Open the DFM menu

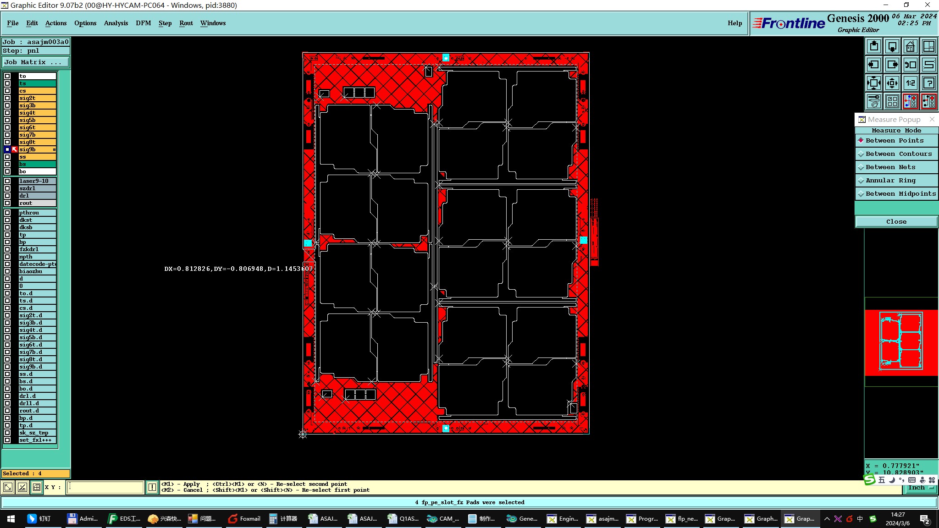143,23
